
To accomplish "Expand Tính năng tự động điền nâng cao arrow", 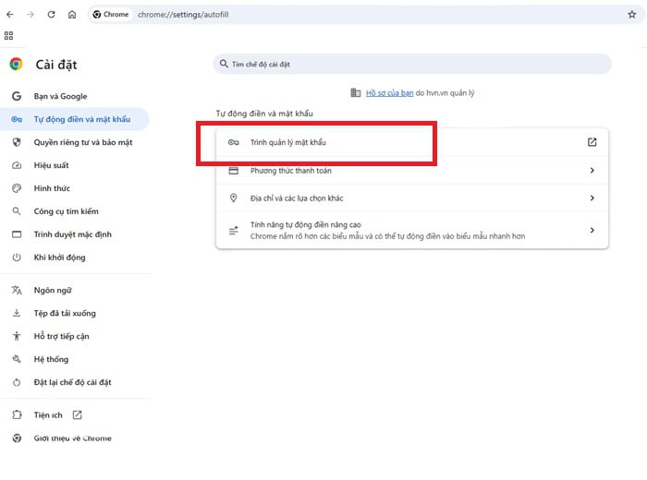I will [592, 230].
